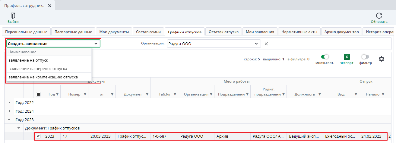Switch to Архив документов tab
The height and width of the screenshot is (143, 396).
341,32
